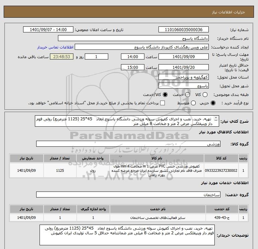Click the page header جزئیات اطلاعات نیاز
This screenshot has width=258, height=249.
(228, 12)
